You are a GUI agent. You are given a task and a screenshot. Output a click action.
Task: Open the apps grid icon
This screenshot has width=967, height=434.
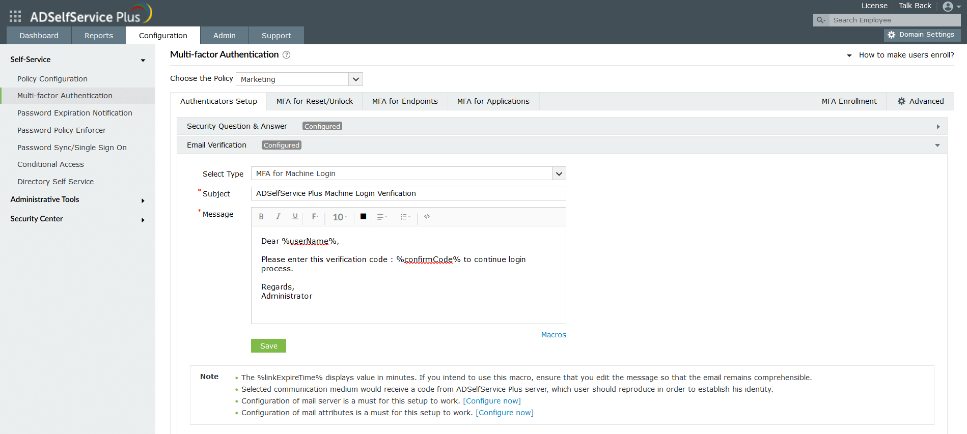pyautogui.click(x=15, y=16)
